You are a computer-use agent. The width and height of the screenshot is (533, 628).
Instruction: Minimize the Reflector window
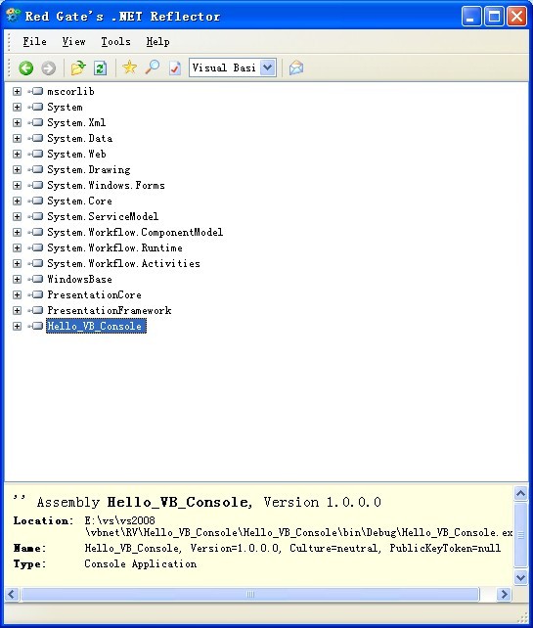click(x=471, y=17)
